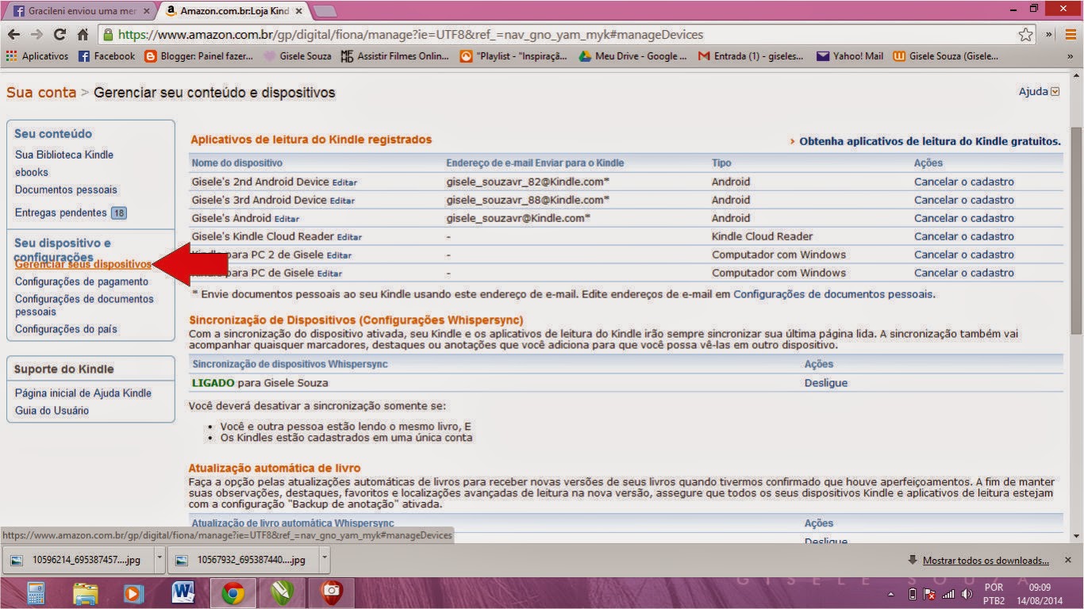Go back with the browser back arrow
Viewport: 1084px width, 609px height.
point(14,35)
